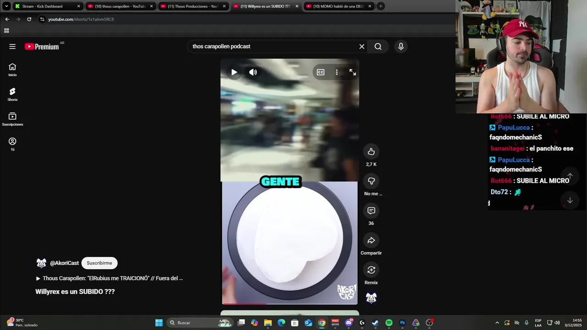The width and height of the screenshot is (587, 330).
Task: Open Spotify from the taskbar
Action: pyautogui.click(x=389, y=323)
